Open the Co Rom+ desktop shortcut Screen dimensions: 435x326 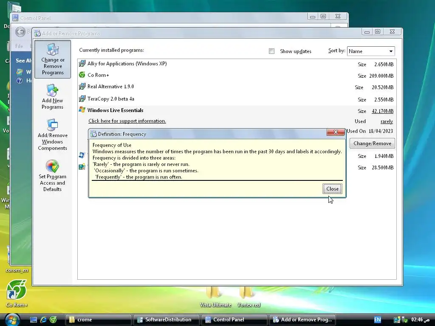tap(17, 294)
